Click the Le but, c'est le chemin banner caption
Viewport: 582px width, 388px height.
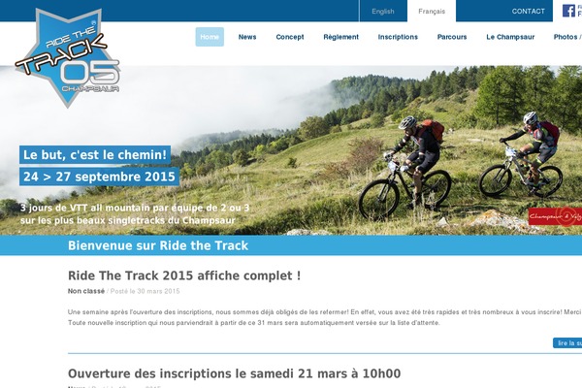pos(95,155)
